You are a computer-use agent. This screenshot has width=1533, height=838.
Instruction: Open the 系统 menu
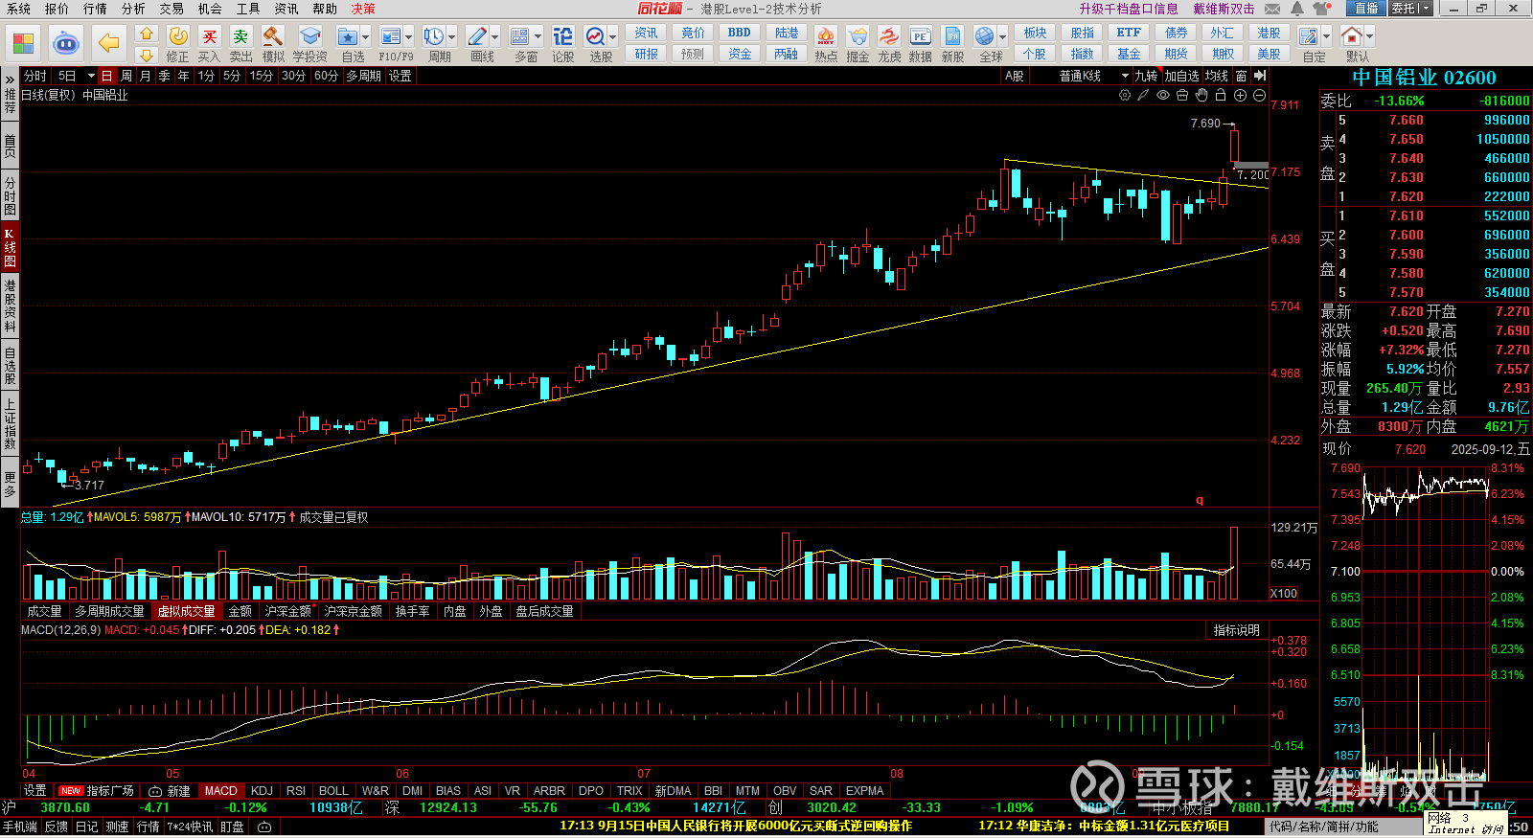tap(18, 9)
